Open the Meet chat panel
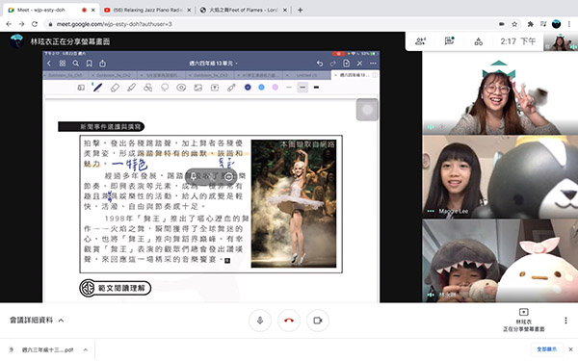 [449, 41]
